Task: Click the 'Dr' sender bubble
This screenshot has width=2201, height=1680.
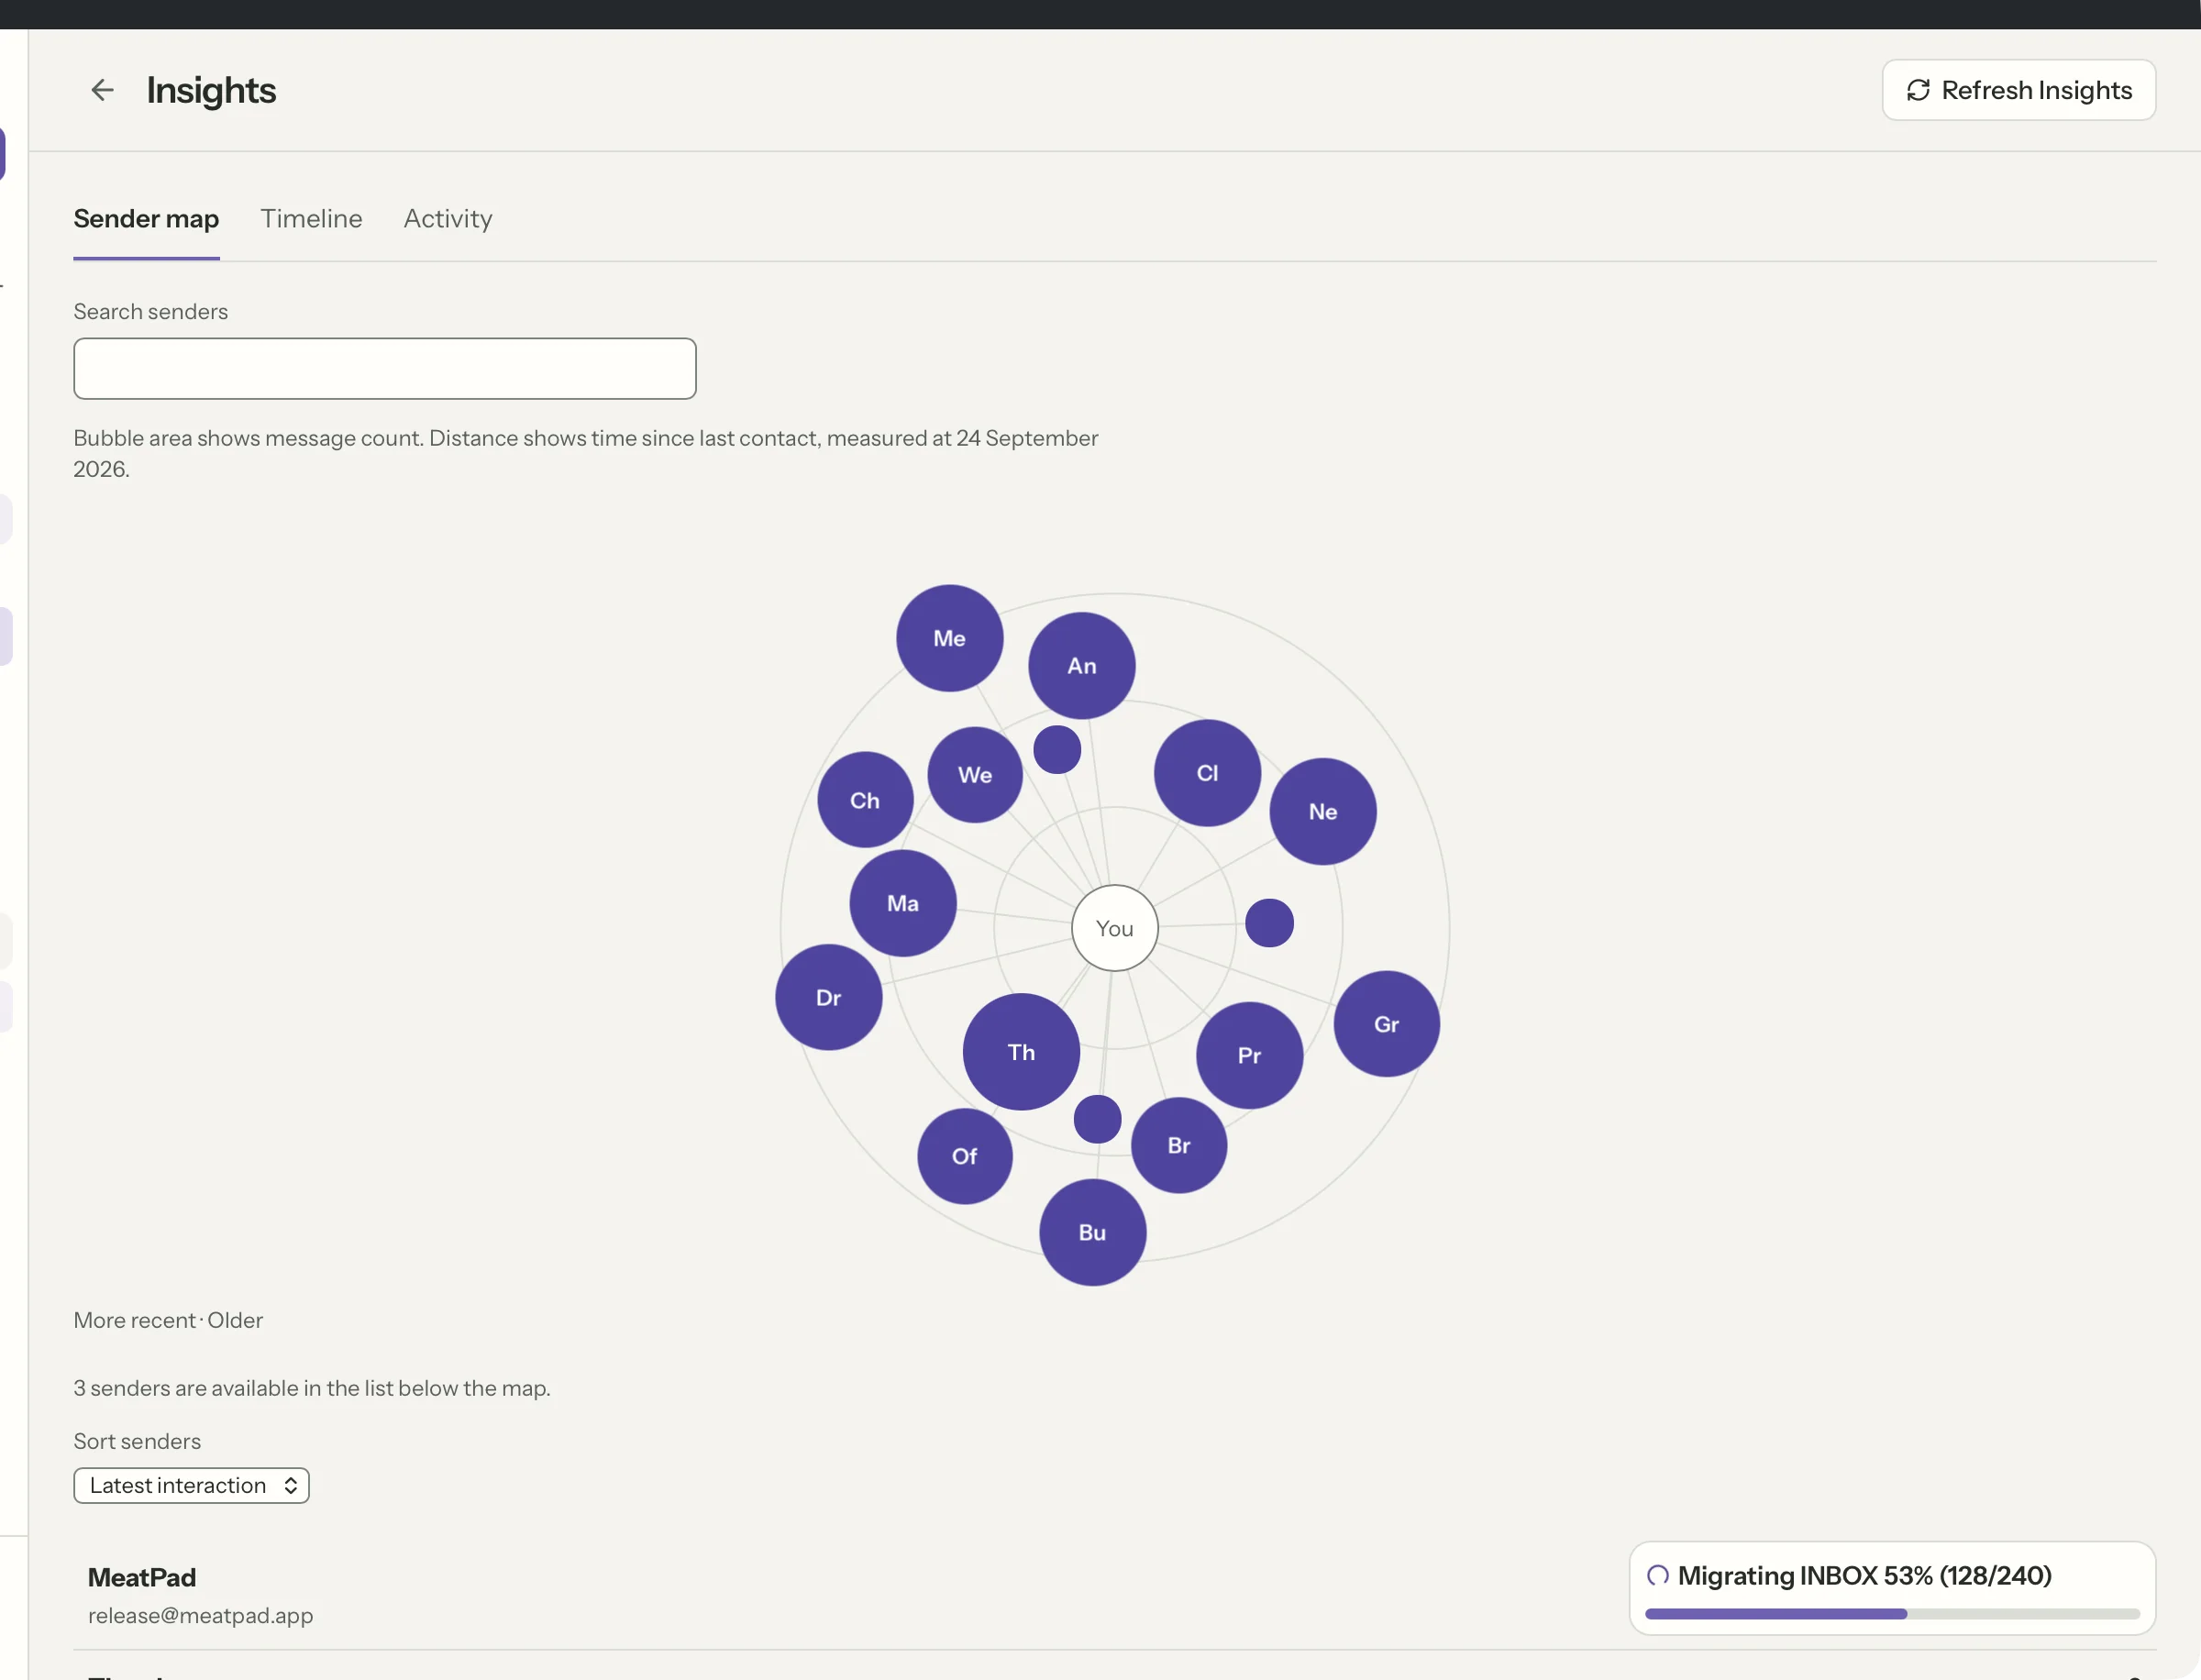Action: tap(828, 997)
